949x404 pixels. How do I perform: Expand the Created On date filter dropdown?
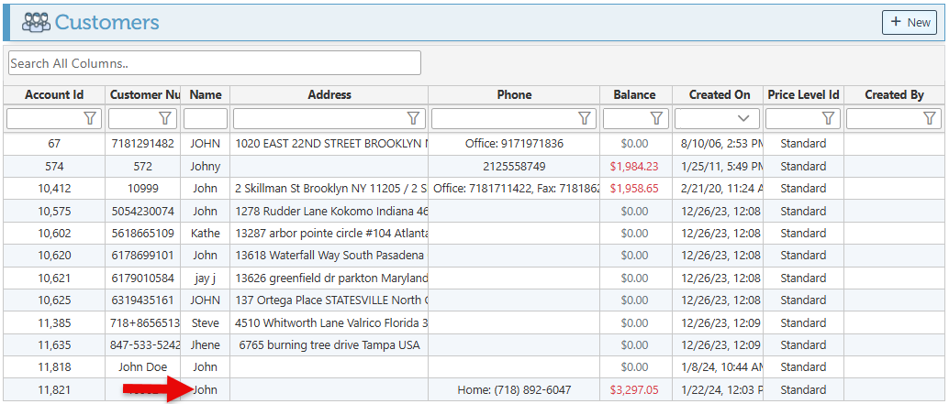743,118
